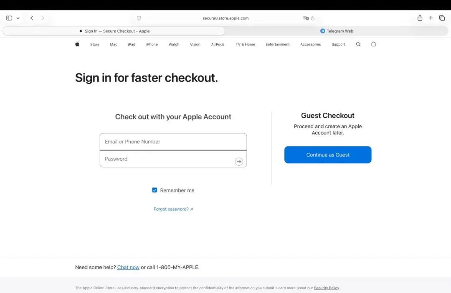Screen dimensions: 451x293
Task: Open the Share icon
Action: [x=420, y=18]
